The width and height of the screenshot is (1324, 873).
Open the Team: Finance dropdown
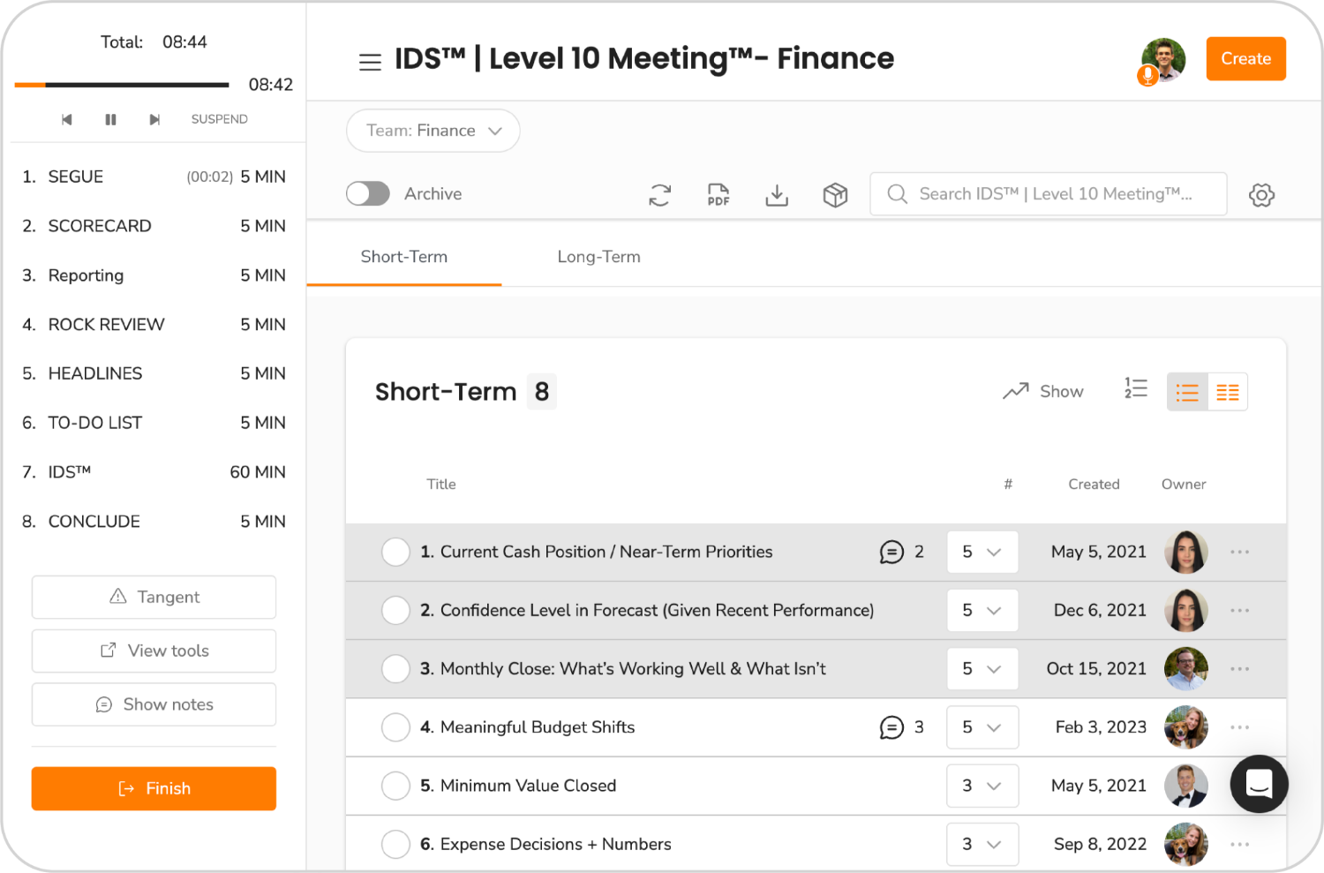tap(433, 131)
